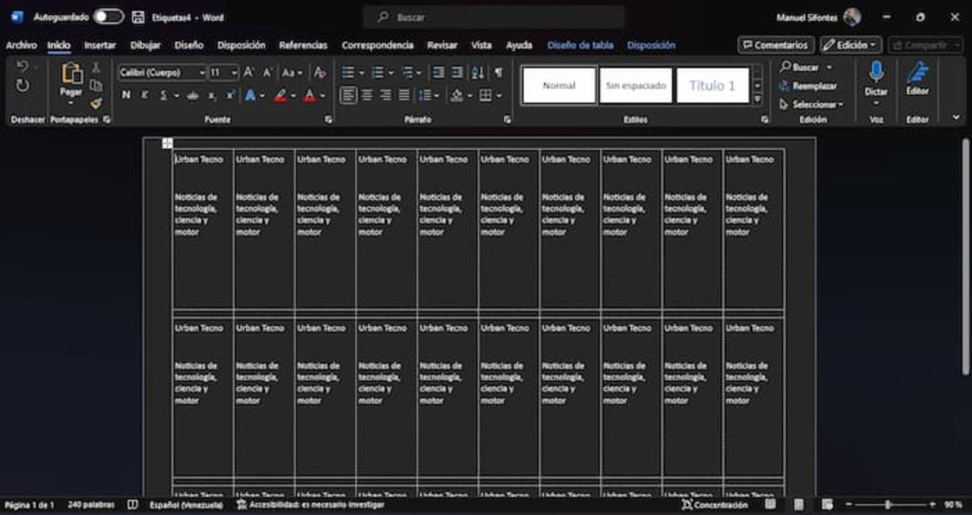
Task: Click the Buscar search field
Action: click(x=494, y=17)
